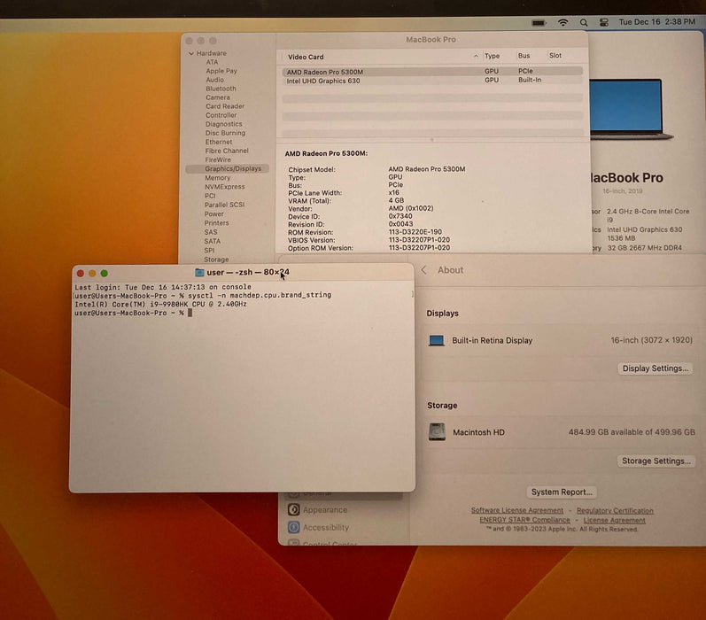This screenshot has height=620, width=706.
Task: Select Power in hardware sidebar
Action: 213,213
